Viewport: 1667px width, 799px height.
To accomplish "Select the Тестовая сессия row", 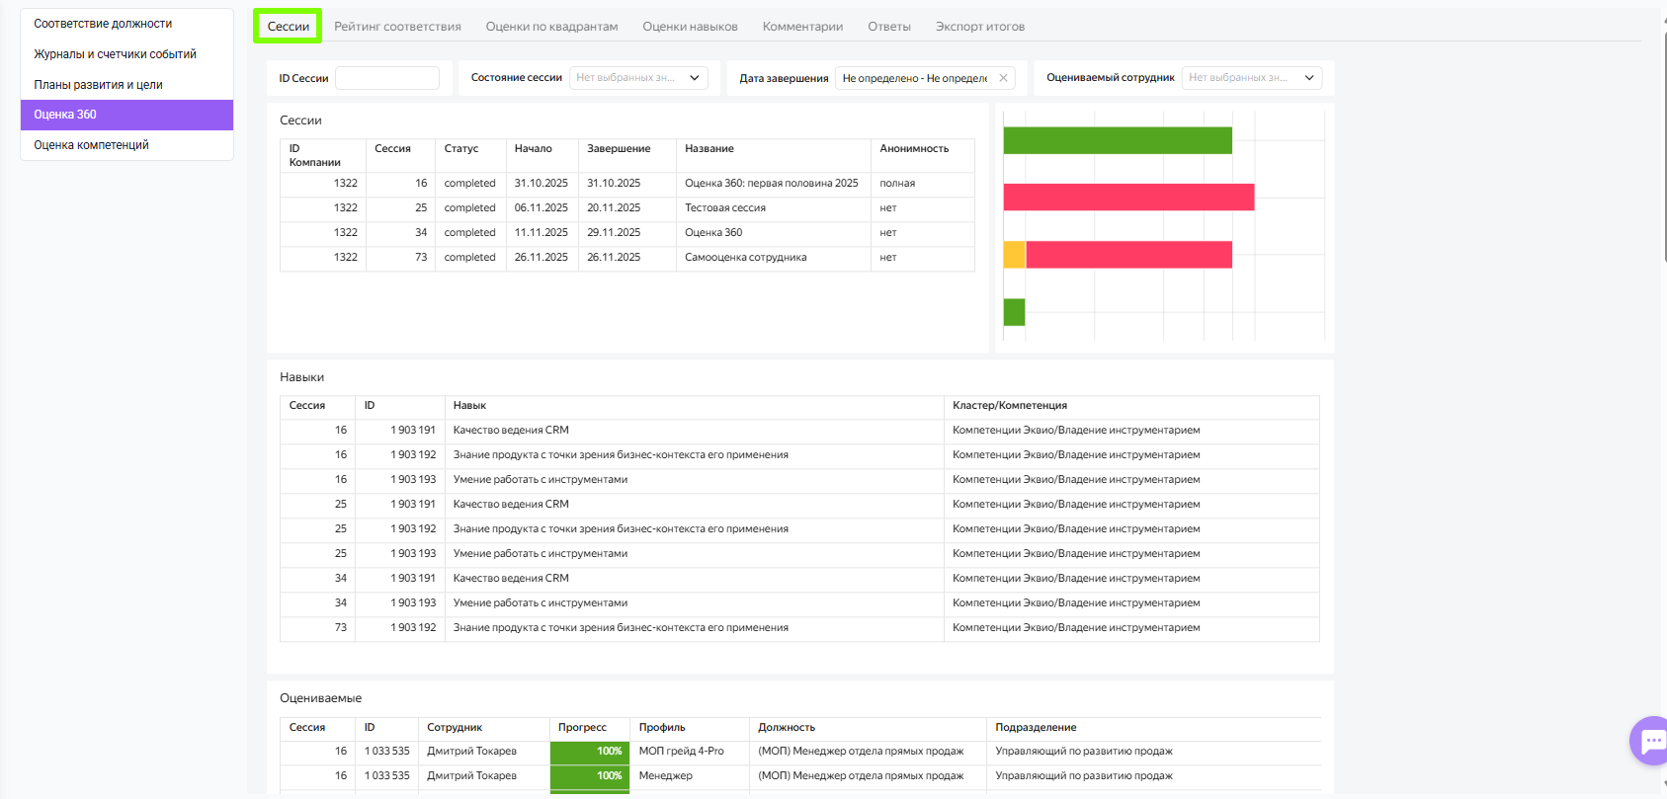I will point(724,208).
